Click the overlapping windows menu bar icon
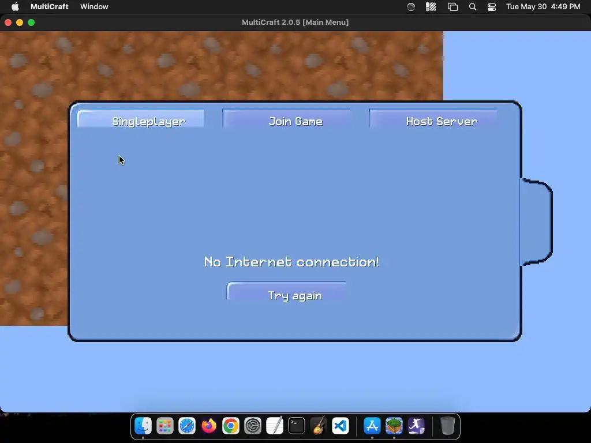 click(452, 7)
